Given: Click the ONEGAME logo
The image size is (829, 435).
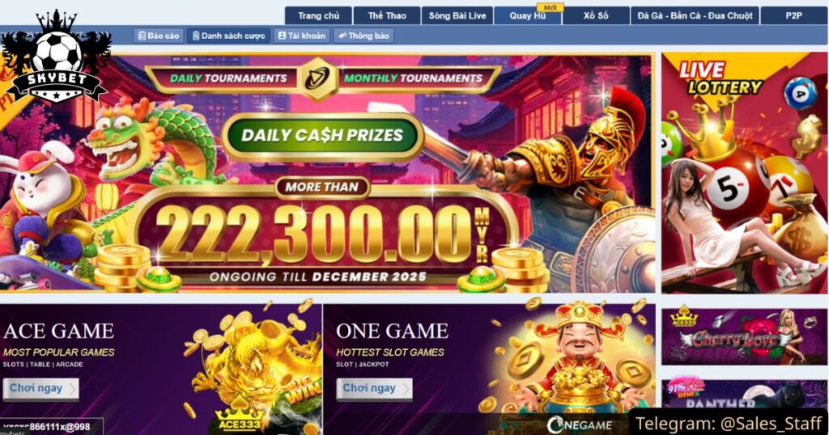Looking at the screenshot, I should [x=580, y=424].
